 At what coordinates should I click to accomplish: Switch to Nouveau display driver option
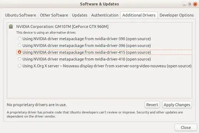click(20, 66)
